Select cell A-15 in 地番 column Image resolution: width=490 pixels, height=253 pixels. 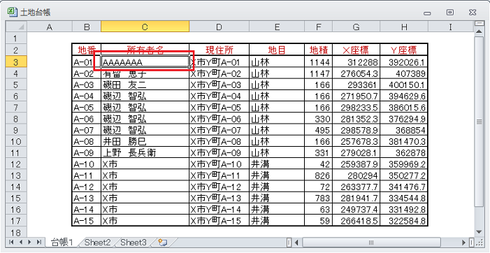tap(87, 221)
